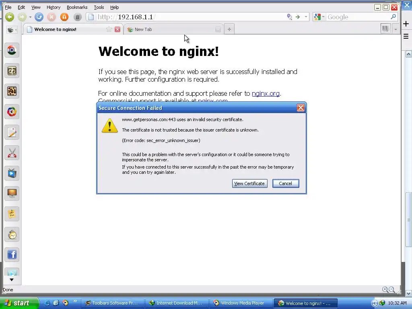The width and height of the screenshot is (412, 309).
Task: Open the File menu
Action: pos(8,7)
